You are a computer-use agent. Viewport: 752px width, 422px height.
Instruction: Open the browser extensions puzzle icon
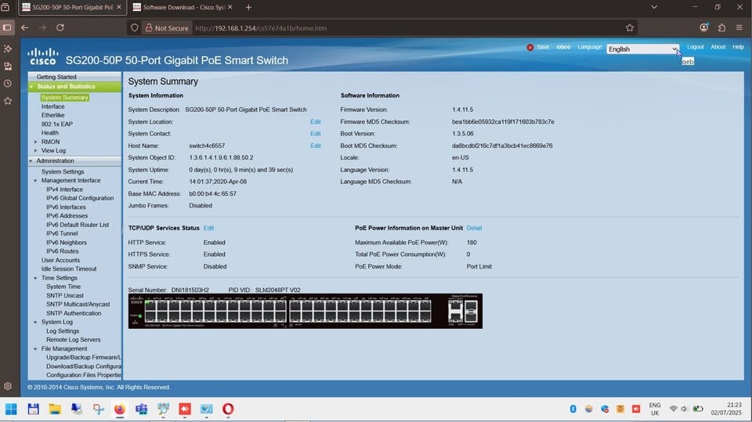point(721,28)
